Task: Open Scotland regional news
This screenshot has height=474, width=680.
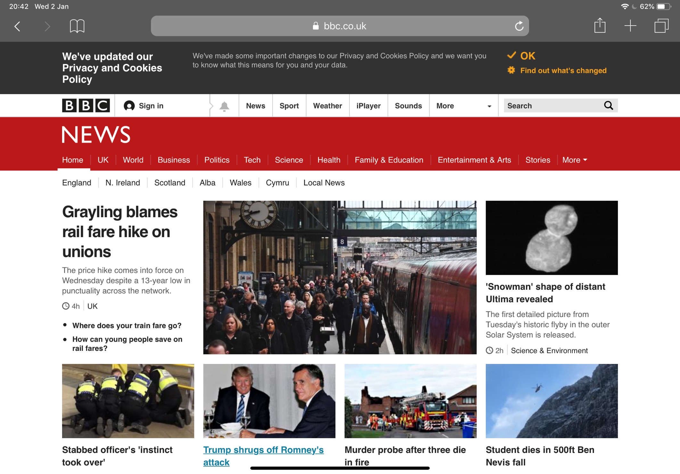Action: (170, 183)
